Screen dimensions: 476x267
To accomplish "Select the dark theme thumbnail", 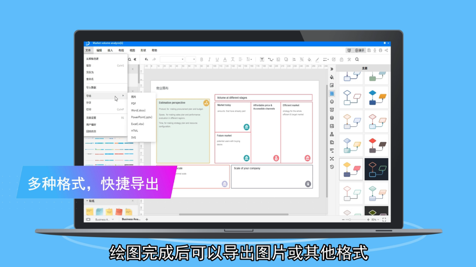I will [376, 169].
